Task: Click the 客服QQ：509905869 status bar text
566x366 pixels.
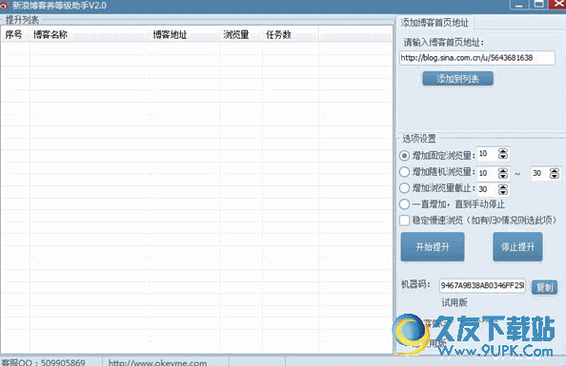Action: (x=44, y=362)
